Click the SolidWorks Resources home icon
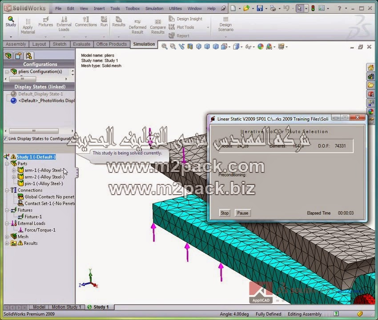This screenshot has width=378, height=320. (x=370, y=68)
